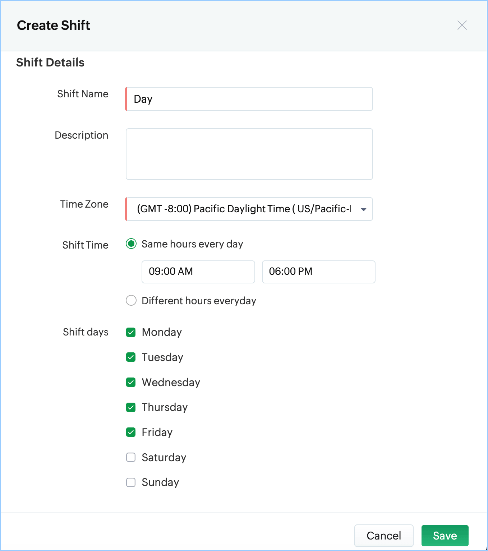Uncheck the Friday checkbox
Viewport: 488px width, 551px height.
pyautogui.click(x=131, y=432)
